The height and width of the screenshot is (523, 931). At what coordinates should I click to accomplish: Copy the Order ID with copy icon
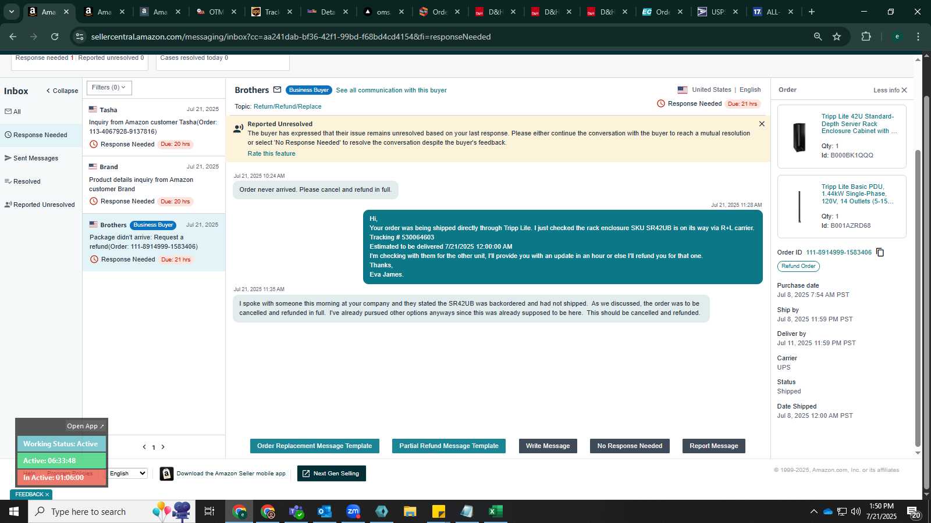pyautogui.click(x=880, y=252)
